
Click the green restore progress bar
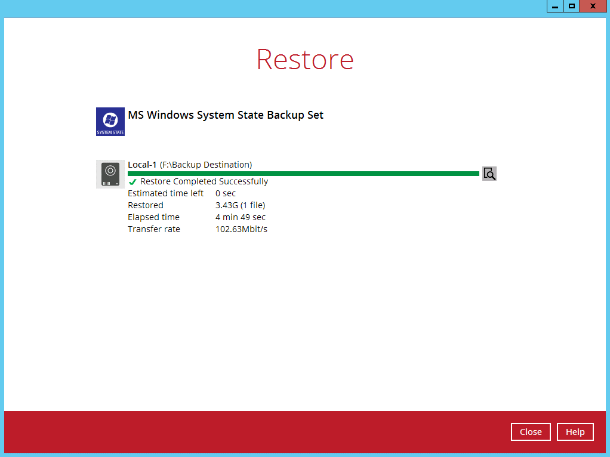click(x=303, y=174)
